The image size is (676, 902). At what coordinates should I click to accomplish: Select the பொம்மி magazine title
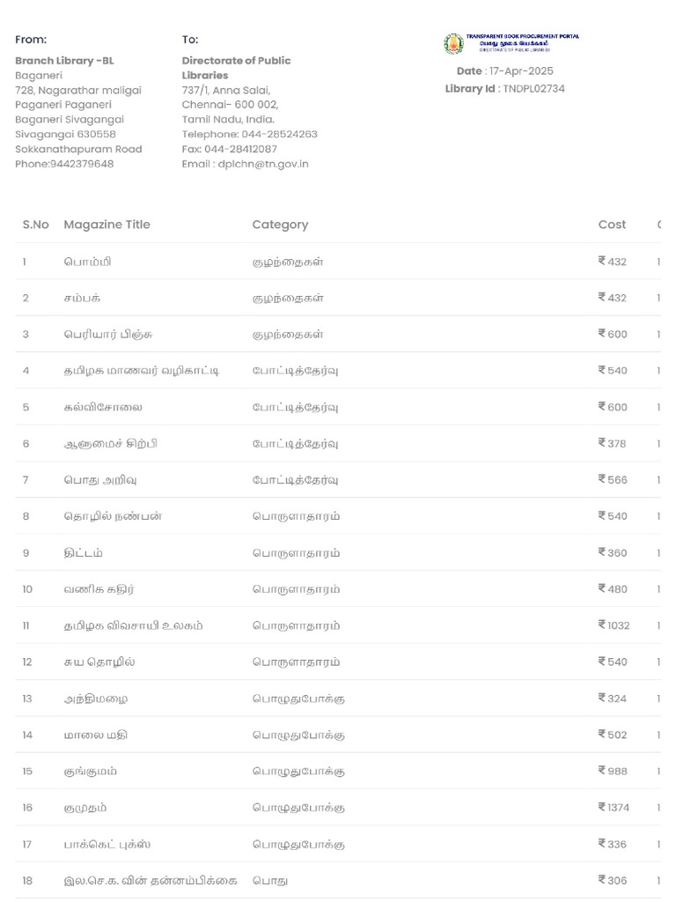coord(87,262)
